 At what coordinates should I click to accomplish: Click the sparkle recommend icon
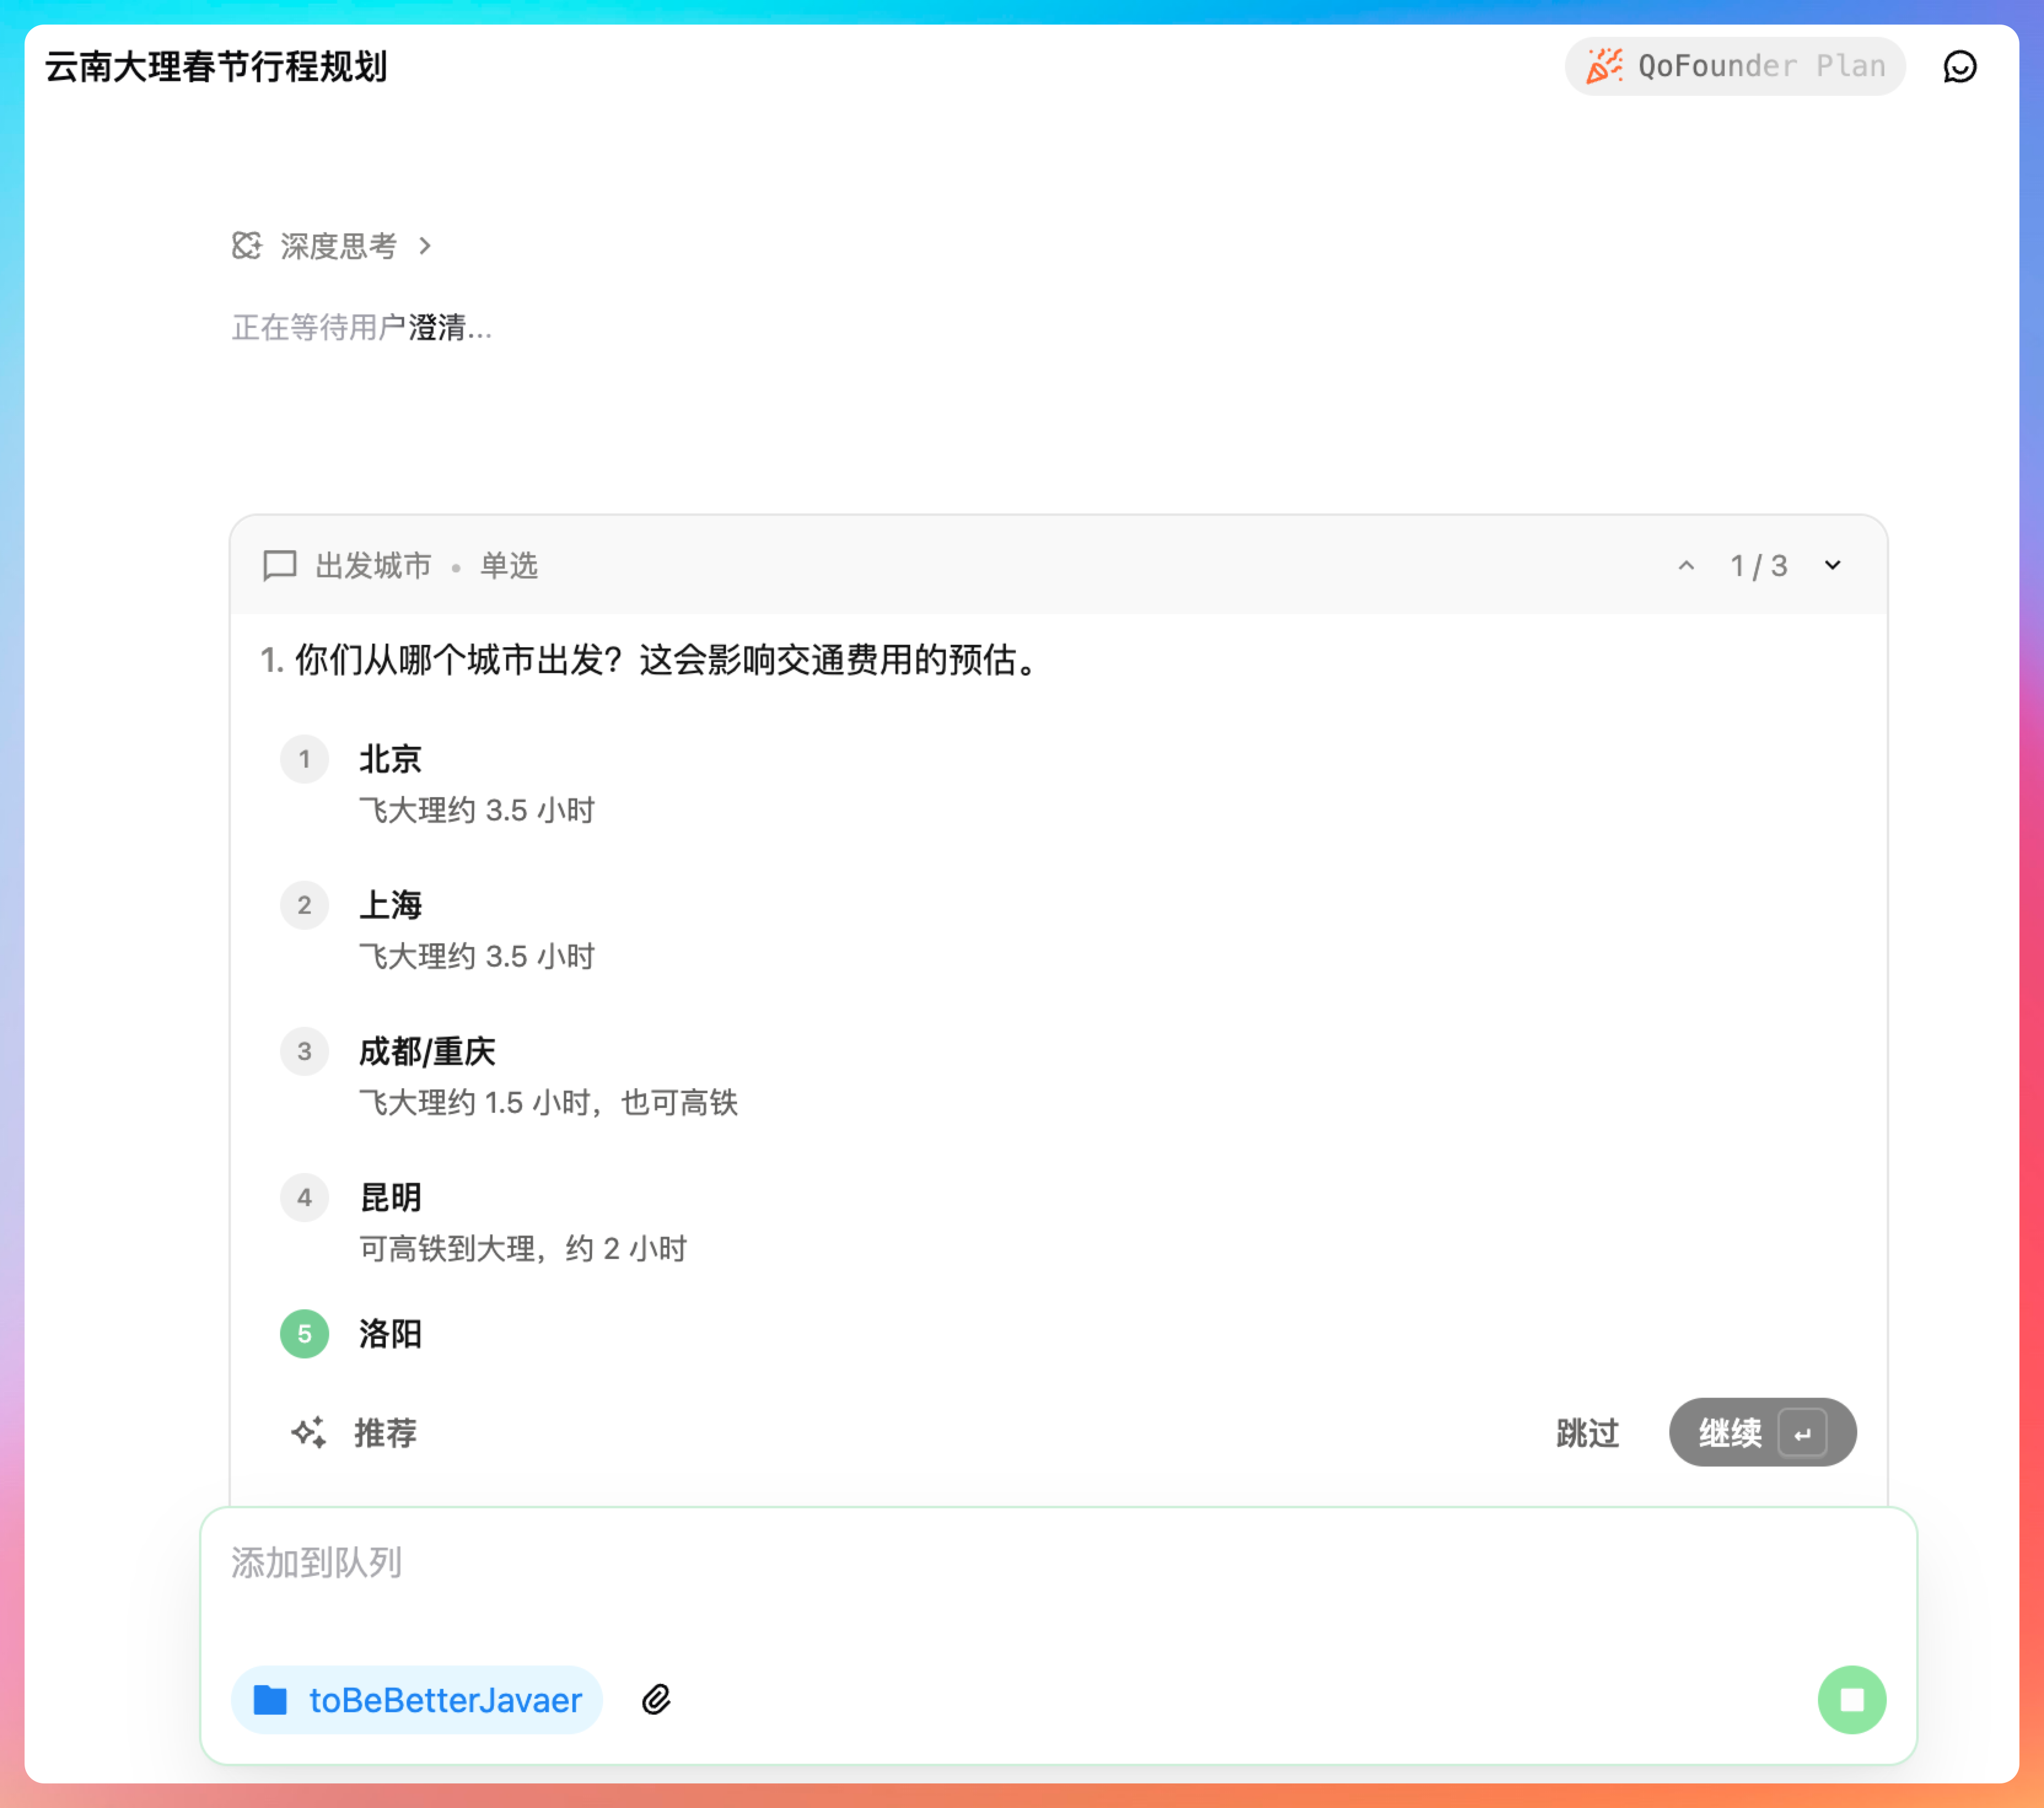(308, 1432)
